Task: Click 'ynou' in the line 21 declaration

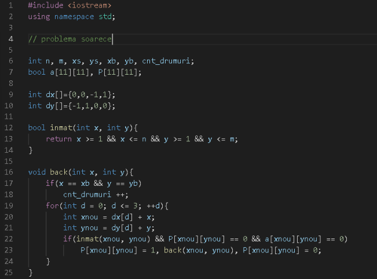Action: click(88, 228)
